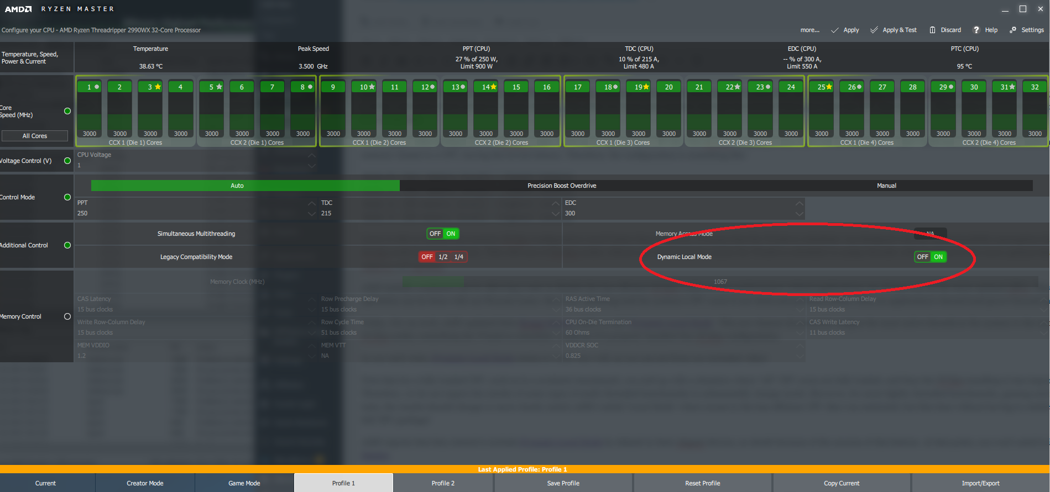This screenshot has width=1050, height=492.
Task: Click the gold star on core 19
Action: click(x=646, y=87)
